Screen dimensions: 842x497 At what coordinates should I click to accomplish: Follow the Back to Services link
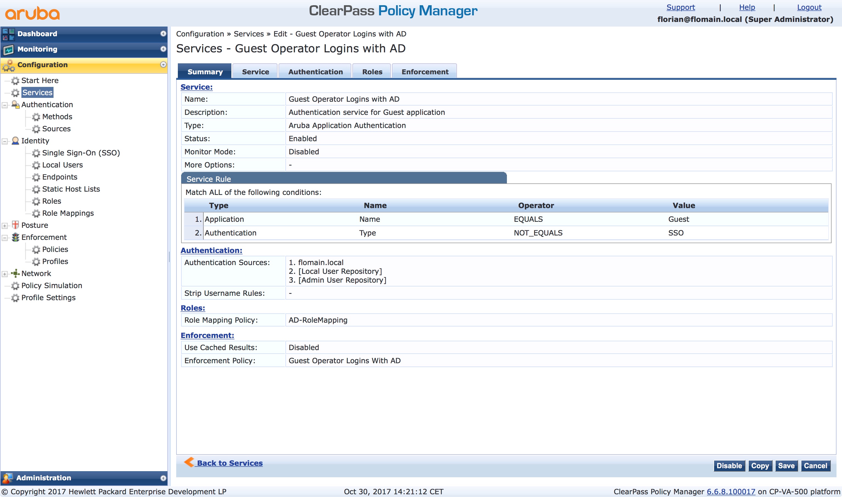click(x=230, y=463)
